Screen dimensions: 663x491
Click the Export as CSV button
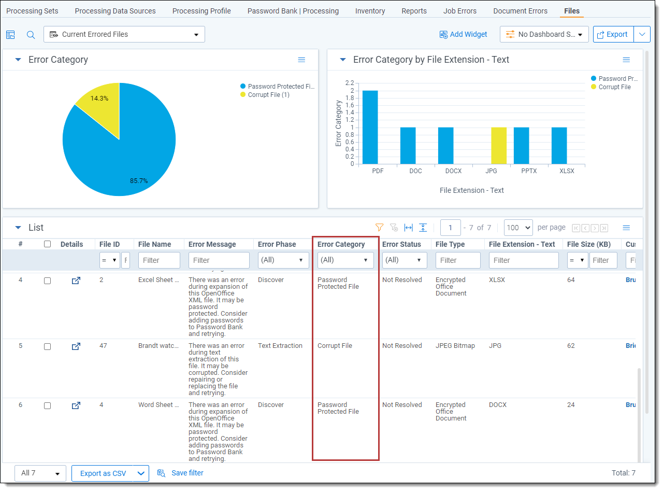(103, 473)
